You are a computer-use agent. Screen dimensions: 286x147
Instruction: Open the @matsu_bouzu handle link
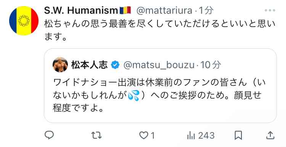click(x=159, y=65)
